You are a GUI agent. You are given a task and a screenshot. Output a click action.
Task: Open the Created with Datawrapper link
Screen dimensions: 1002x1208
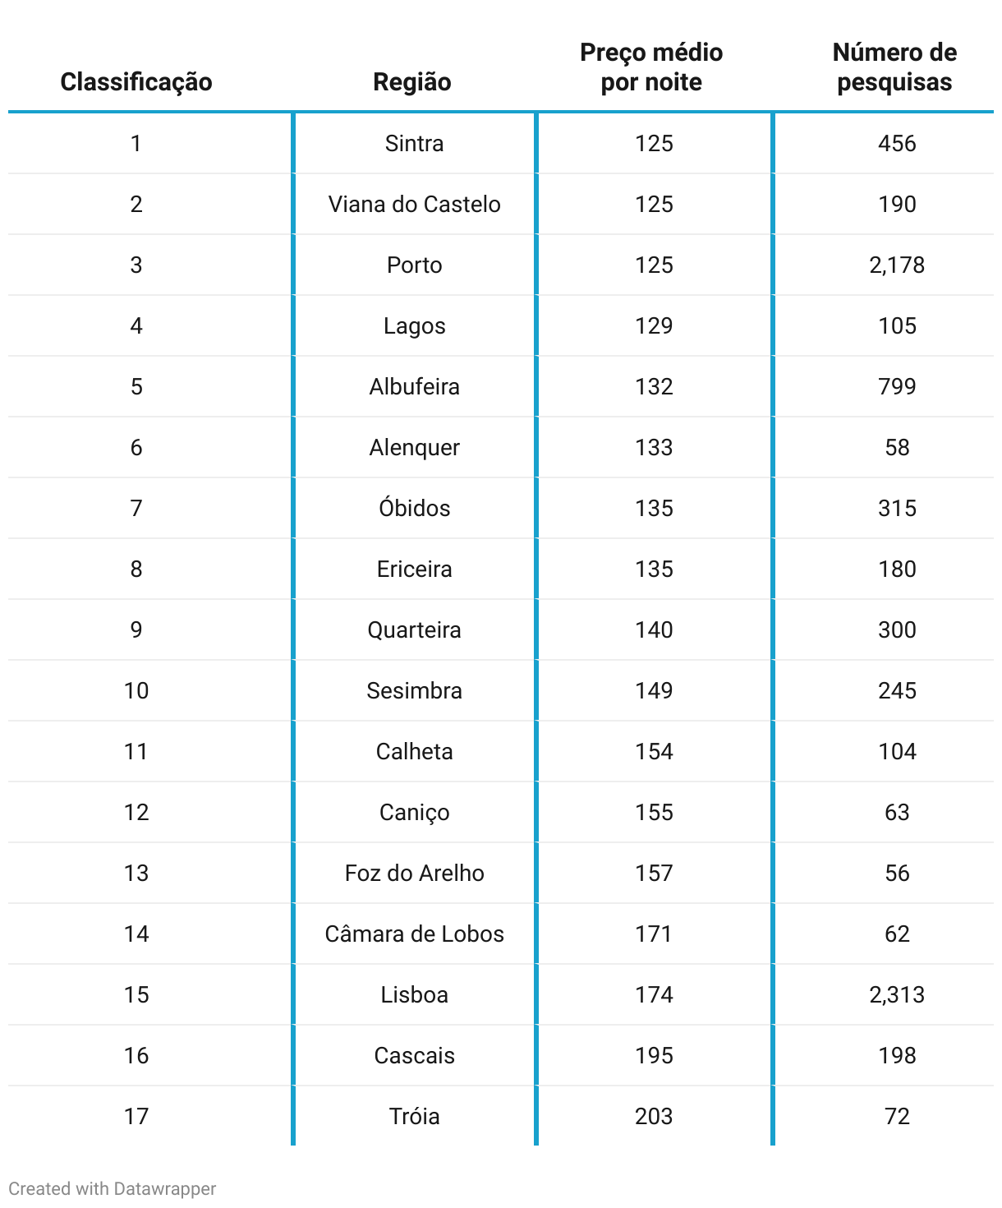click(113, 1188)
